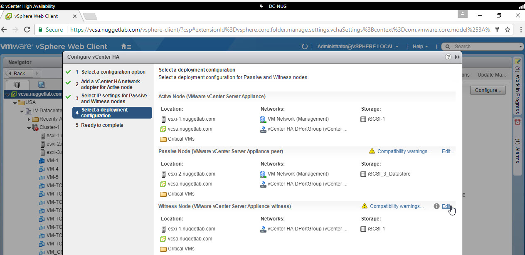Click the refresh icon in top bar

pos(305,47)
